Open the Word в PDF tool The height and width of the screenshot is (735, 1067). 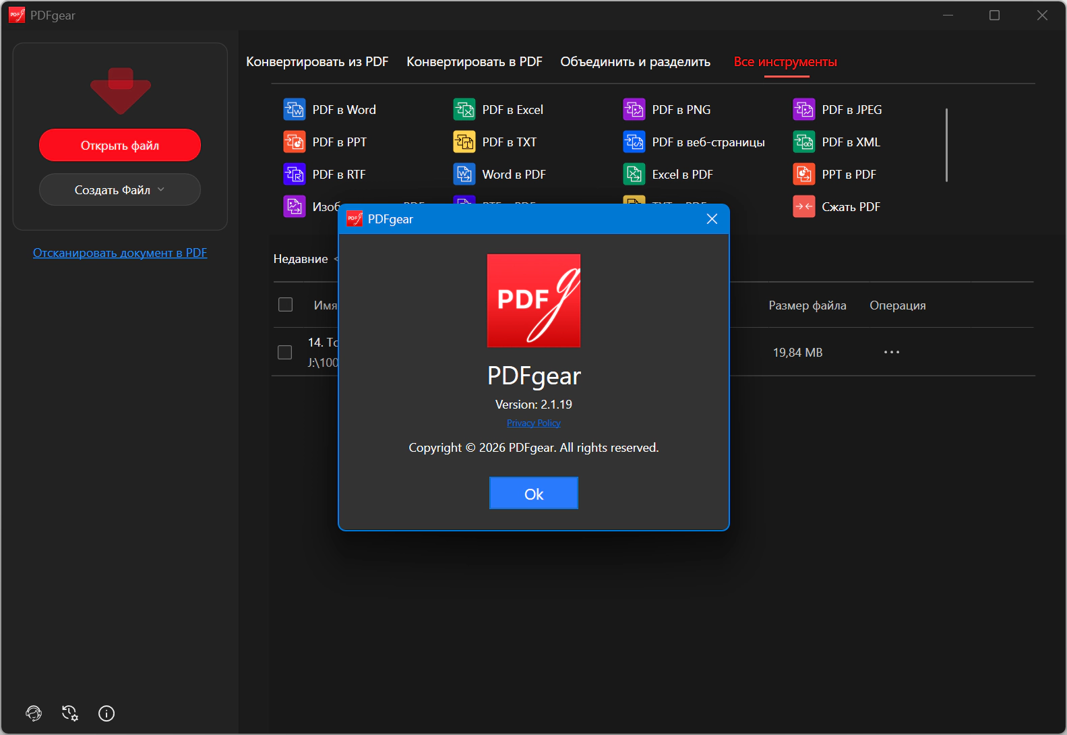(499, 174)
